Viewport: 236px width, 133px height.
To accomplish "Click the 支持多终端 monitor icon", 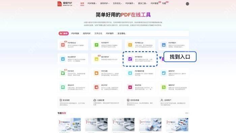I will 128,100.
